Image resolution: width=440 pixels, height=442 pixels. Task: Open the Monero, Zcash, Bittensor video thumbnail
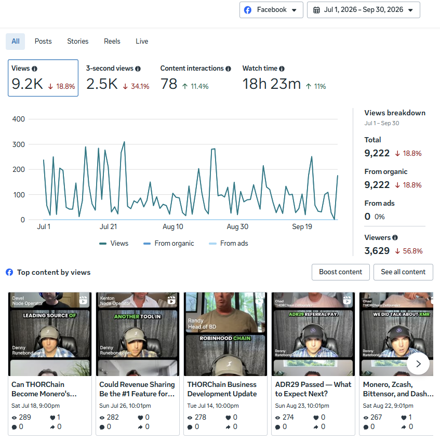click(396, 334)
